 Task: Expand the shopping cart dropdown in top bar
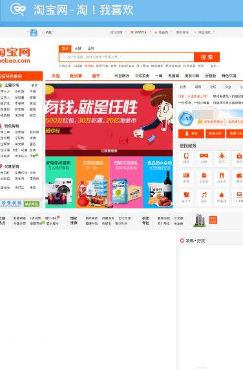point(140,32)
